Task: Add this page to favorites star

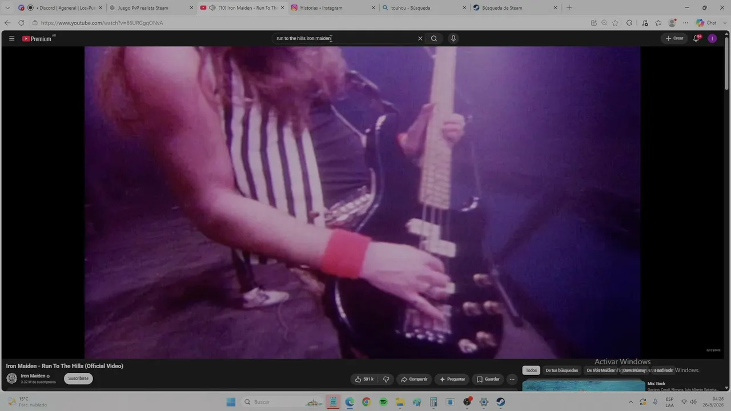Action: pyautogui.click(x=615, y=23)
